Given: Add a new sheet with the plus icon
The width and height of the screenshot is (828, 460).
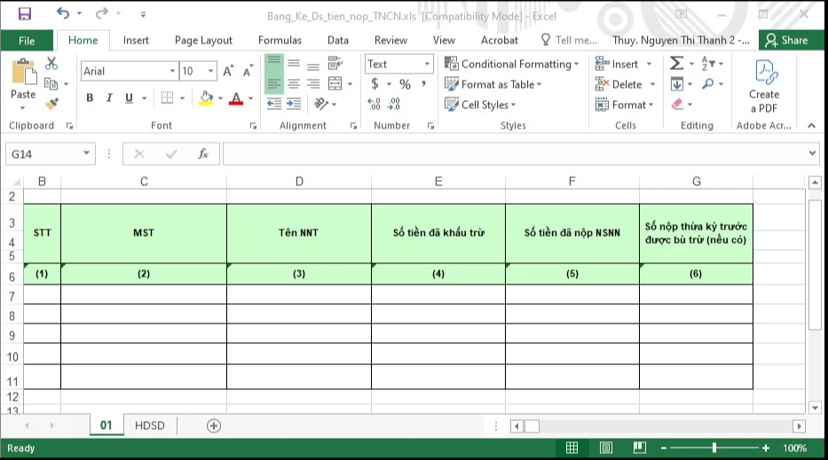Looking at the screenshot, I should click(213, 425).
